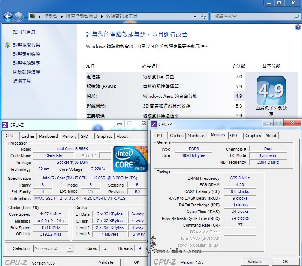The width and height of the screenshot is (302, 266).
Task: Click the search magnifier icon
Action: (x=296, y=16)
